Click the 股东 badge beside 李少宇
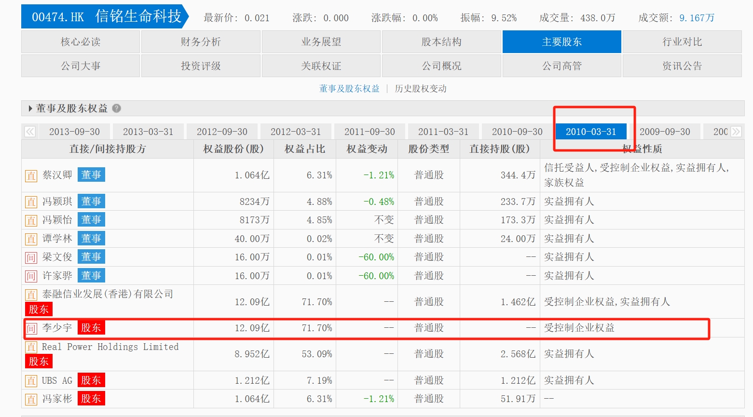Image resolution: width=753 pixels, height=417 pixels. click(x=91, y=328)
